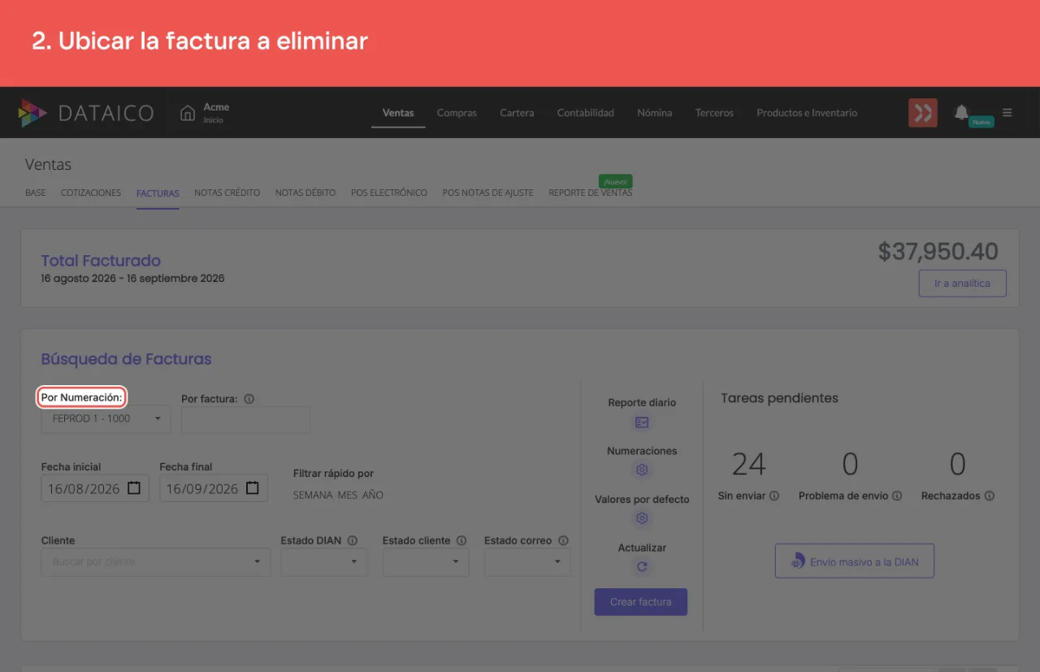
Task: Switch to the Notas Crédito tab
Action: [227, 193]
